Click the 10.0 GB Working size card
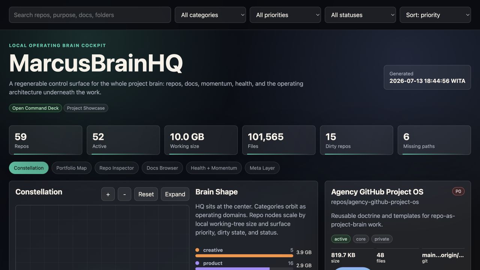480x270 pixels. pyautogui.click(x=201, y=140)
